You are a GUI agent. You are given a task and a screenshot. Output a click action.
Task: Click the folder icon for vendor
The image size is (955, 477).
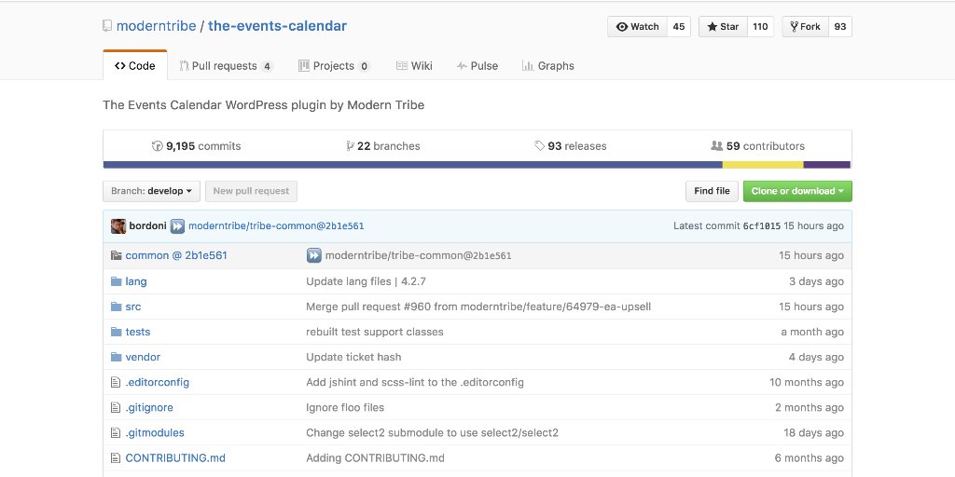(117, 357)
